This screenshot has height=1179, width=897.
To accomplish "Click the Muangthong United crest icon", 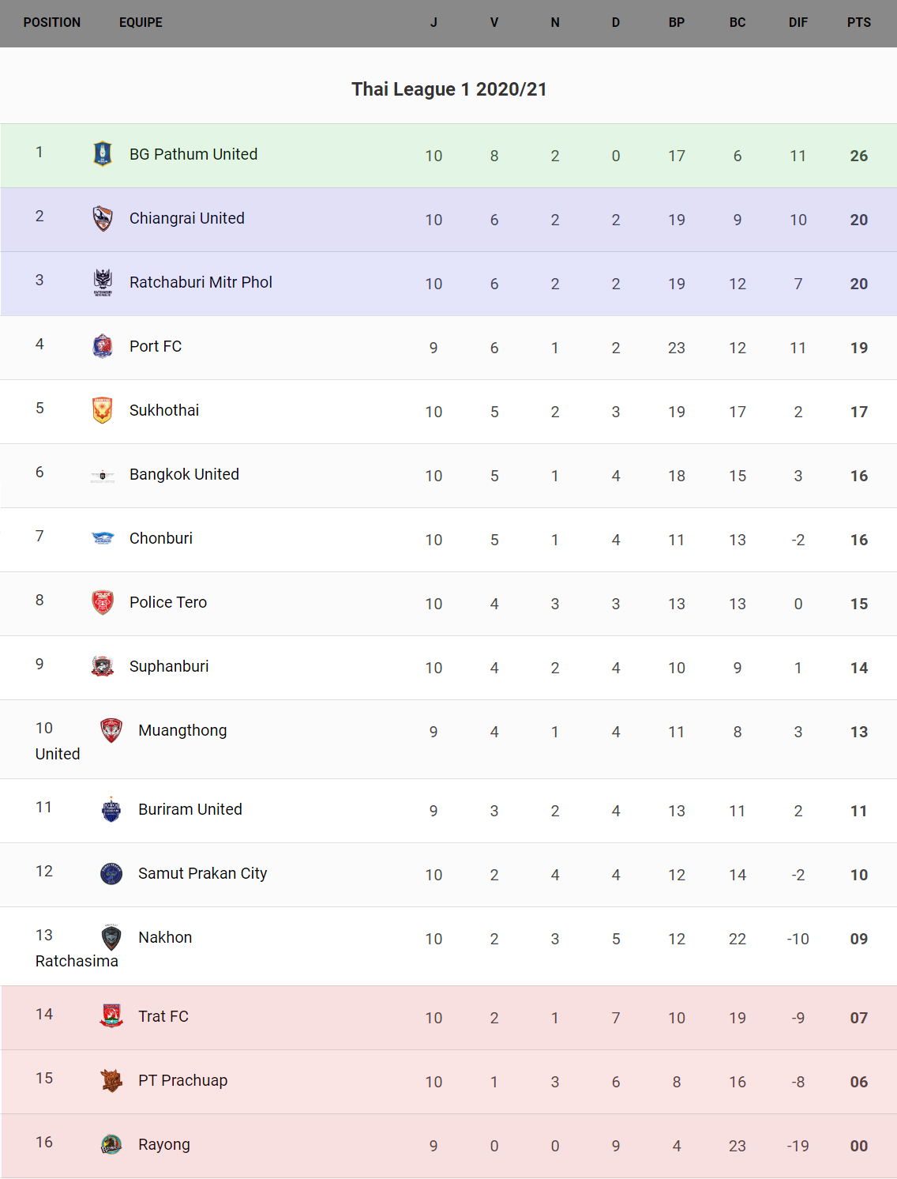I will tap(111, 730).
